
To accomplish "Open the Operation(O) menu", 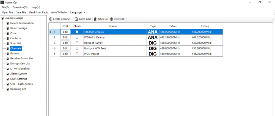I will coord(20,7).
